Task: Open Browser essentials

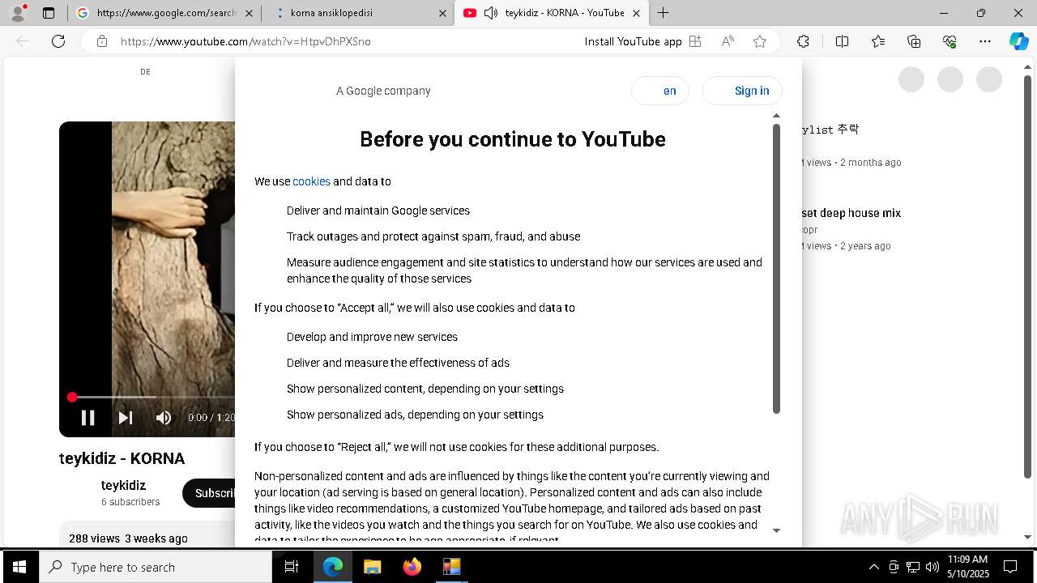Action: [950, 41]
